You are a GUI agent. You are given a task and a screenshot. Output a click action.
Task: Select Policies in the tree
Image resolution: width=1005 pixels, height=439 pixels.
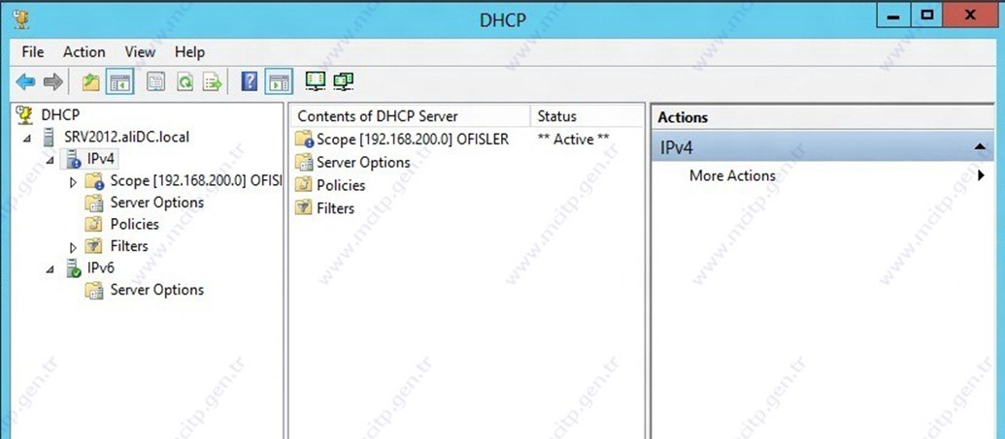coord(135,224)
